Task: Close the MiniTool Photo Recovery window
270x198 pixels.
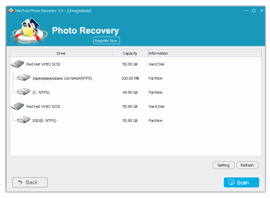Action: click(x=261, y=11)
